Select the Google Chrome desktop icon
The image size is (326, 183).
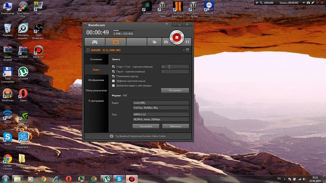(x=8, y=162)
